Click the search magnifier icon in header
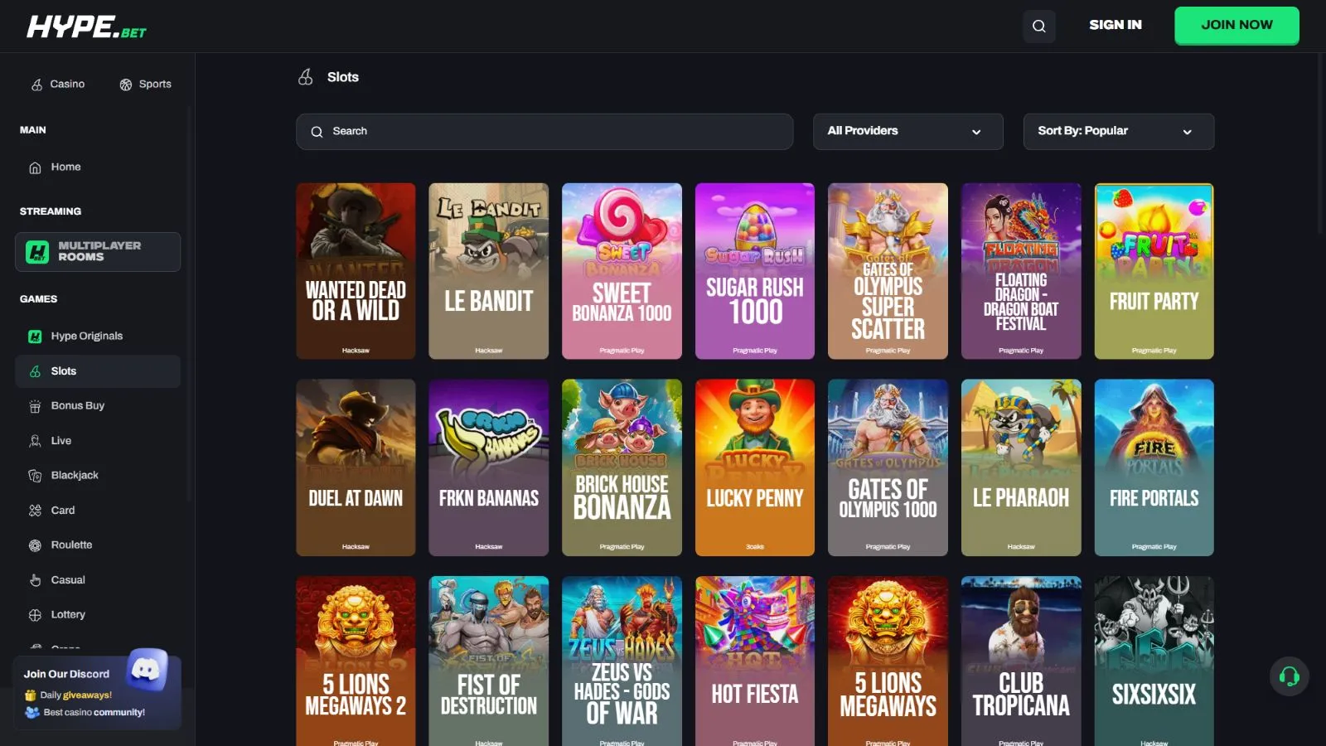 click(x=1038, y=26)
